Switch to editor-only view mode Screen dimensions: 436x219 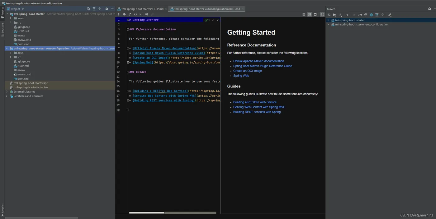click(x=304, y=14)
